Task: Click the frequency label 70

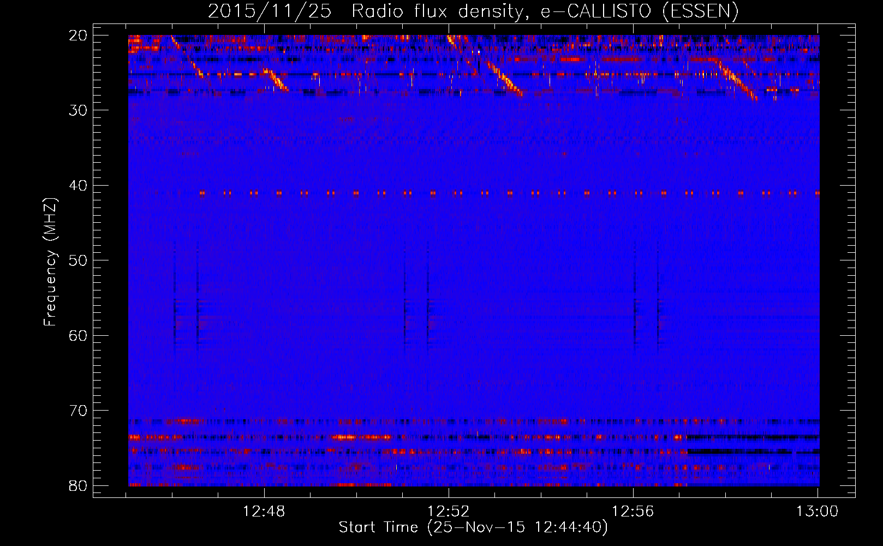Action: pos(79,411)
